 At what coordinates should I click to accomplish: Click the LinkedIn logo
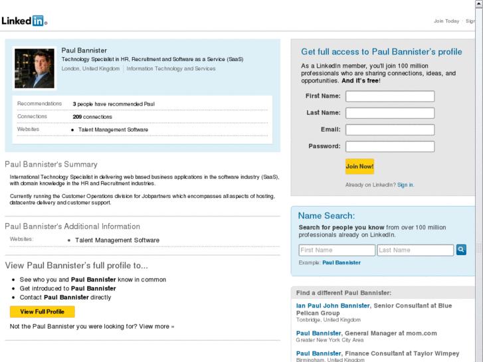tap(25, 21)
